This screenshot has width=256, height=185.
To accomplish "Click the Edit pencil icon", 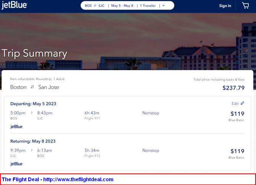I will click(x=243, y=103).
